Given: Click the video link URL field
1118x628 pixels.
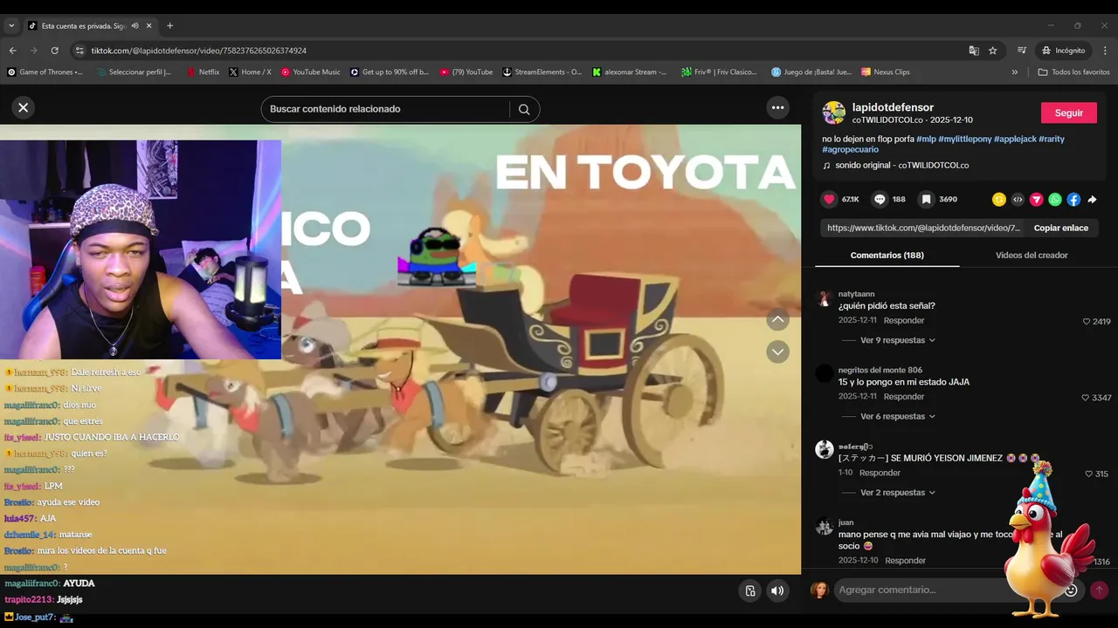Looking at the screenshot, I should 921,228.
